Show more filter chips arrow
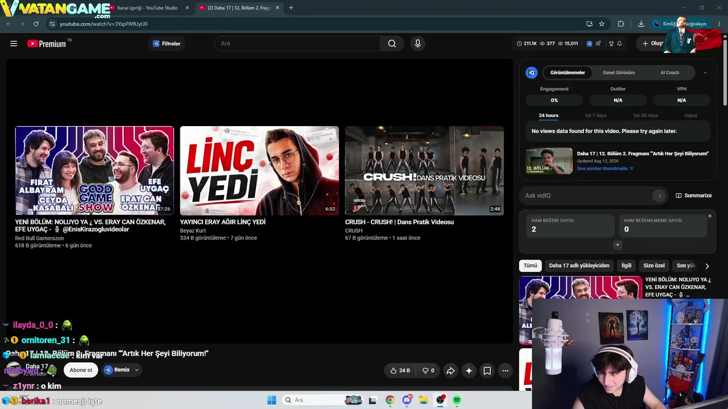This screenshot has height=409, width=728. 707,266
